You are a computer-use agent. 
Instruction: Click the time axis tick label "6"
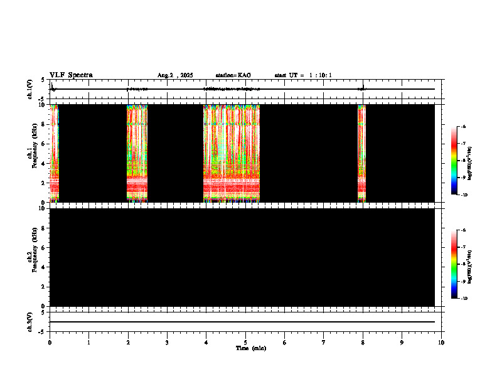[x=285, y=343]
